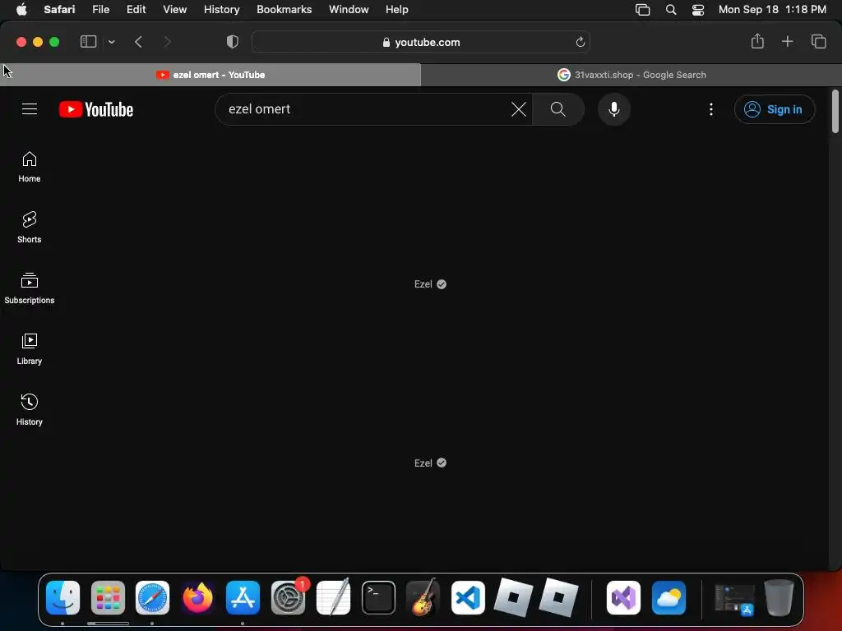This screenshot has width=842, height=631.
Task: Open Library in the sidebar
Action: [30, 349]
